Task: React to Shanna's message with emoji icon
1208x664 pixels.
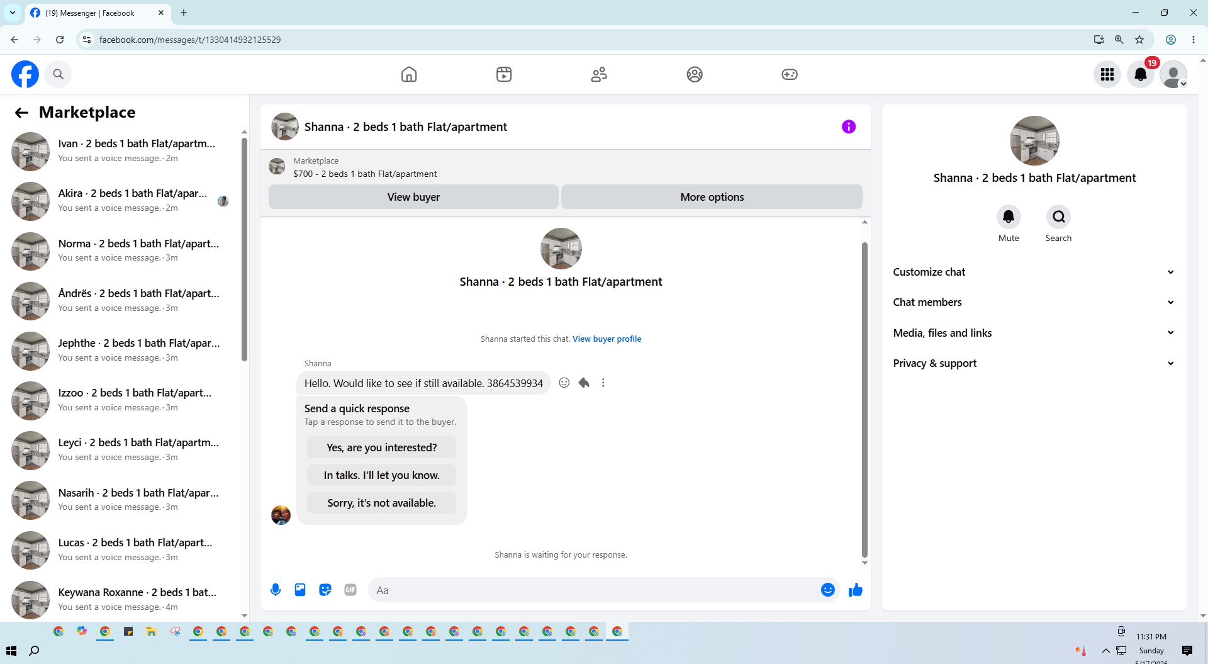Action: point(564,383)
